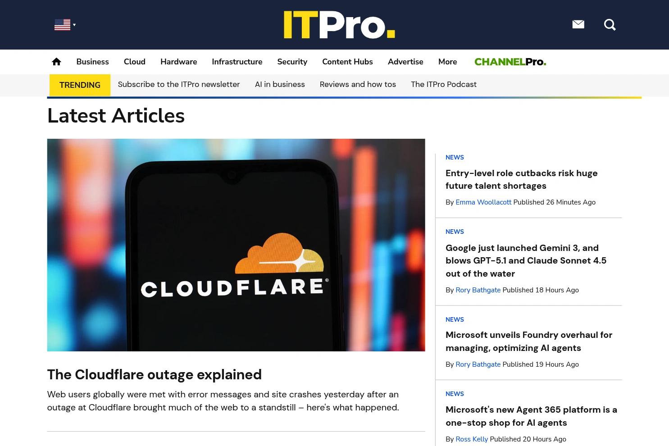Open Google just launched Gemini 3 article
This screenshot has width=669, height=446.
[x=526, y=260]
